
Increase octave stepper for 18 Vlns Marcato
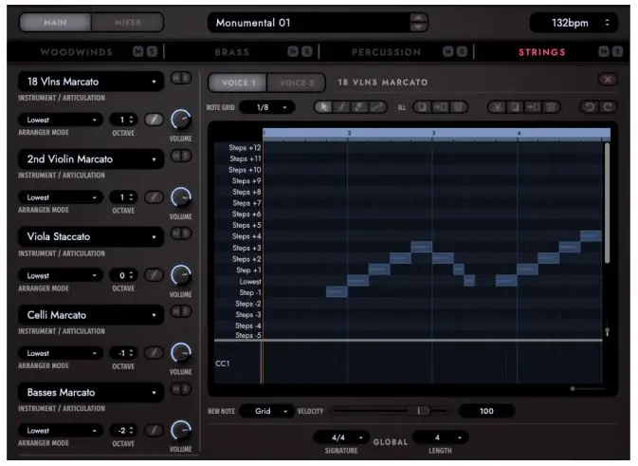coord(131,118)
